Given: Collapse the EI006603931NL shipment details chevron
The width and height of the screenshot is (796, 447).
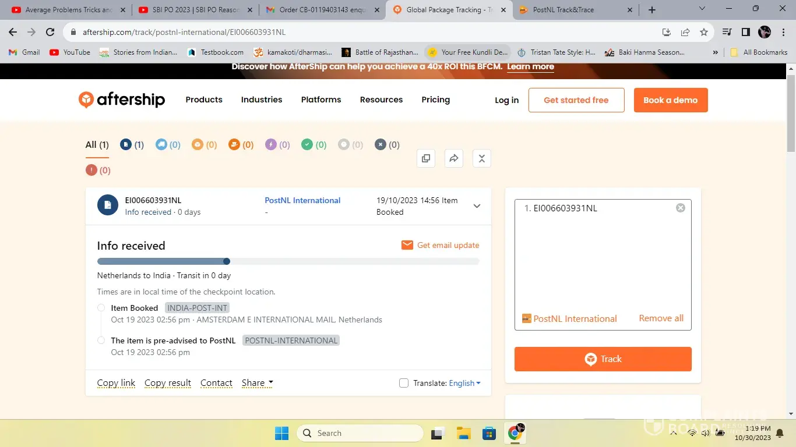Looking at the screenshot, I should tap(477, 206).
